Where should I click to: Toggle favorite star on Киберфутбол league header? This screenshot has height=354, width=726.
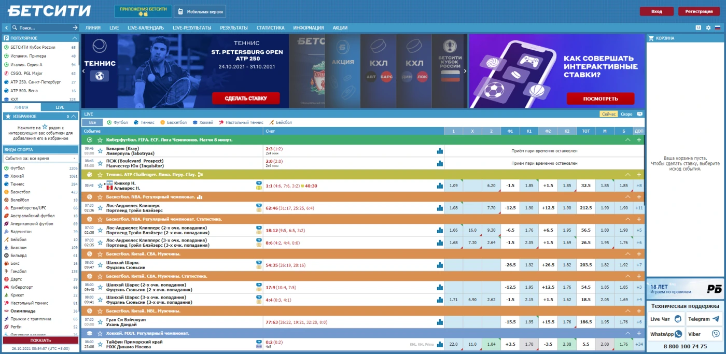tap(100, 140)
